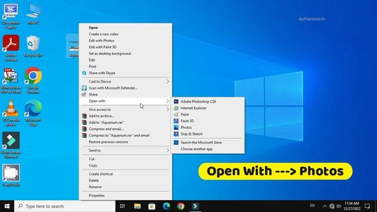Image resolution: width=377 pixels, height=212 pixels.
Task: Click the Snip & Sketch icon in submenu
Action: click(x=176, y=134)
